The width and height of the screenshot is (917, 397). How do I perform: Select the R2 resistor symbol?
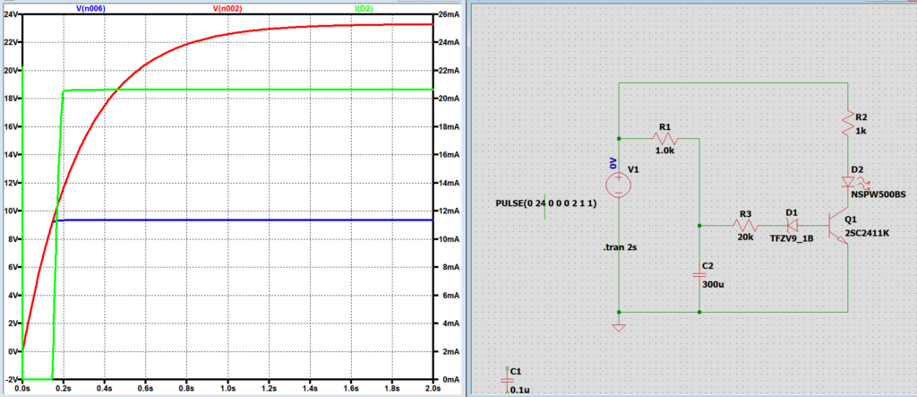click(x=847, y=123)
